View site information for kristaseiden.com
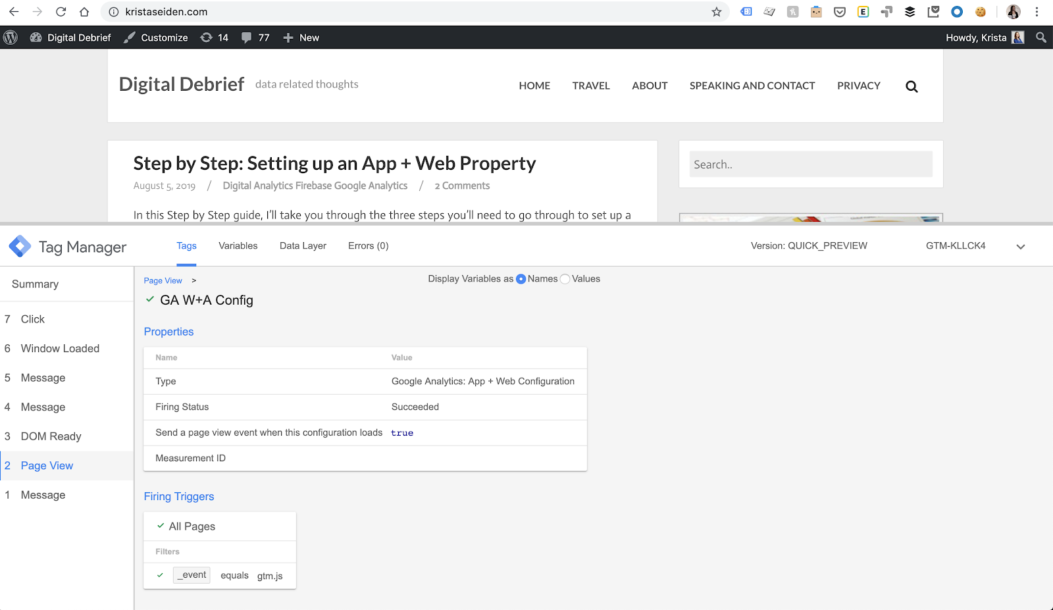The height and width of the screenshot is (610, 1053). tap(113, 12)
